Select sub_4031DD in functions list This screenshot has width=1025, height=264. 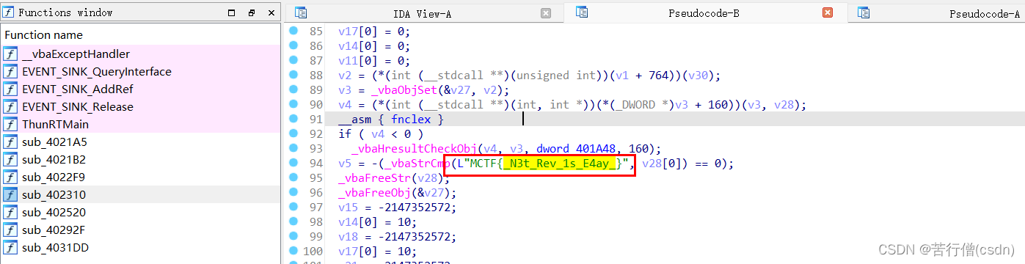(x=56, y=248)
